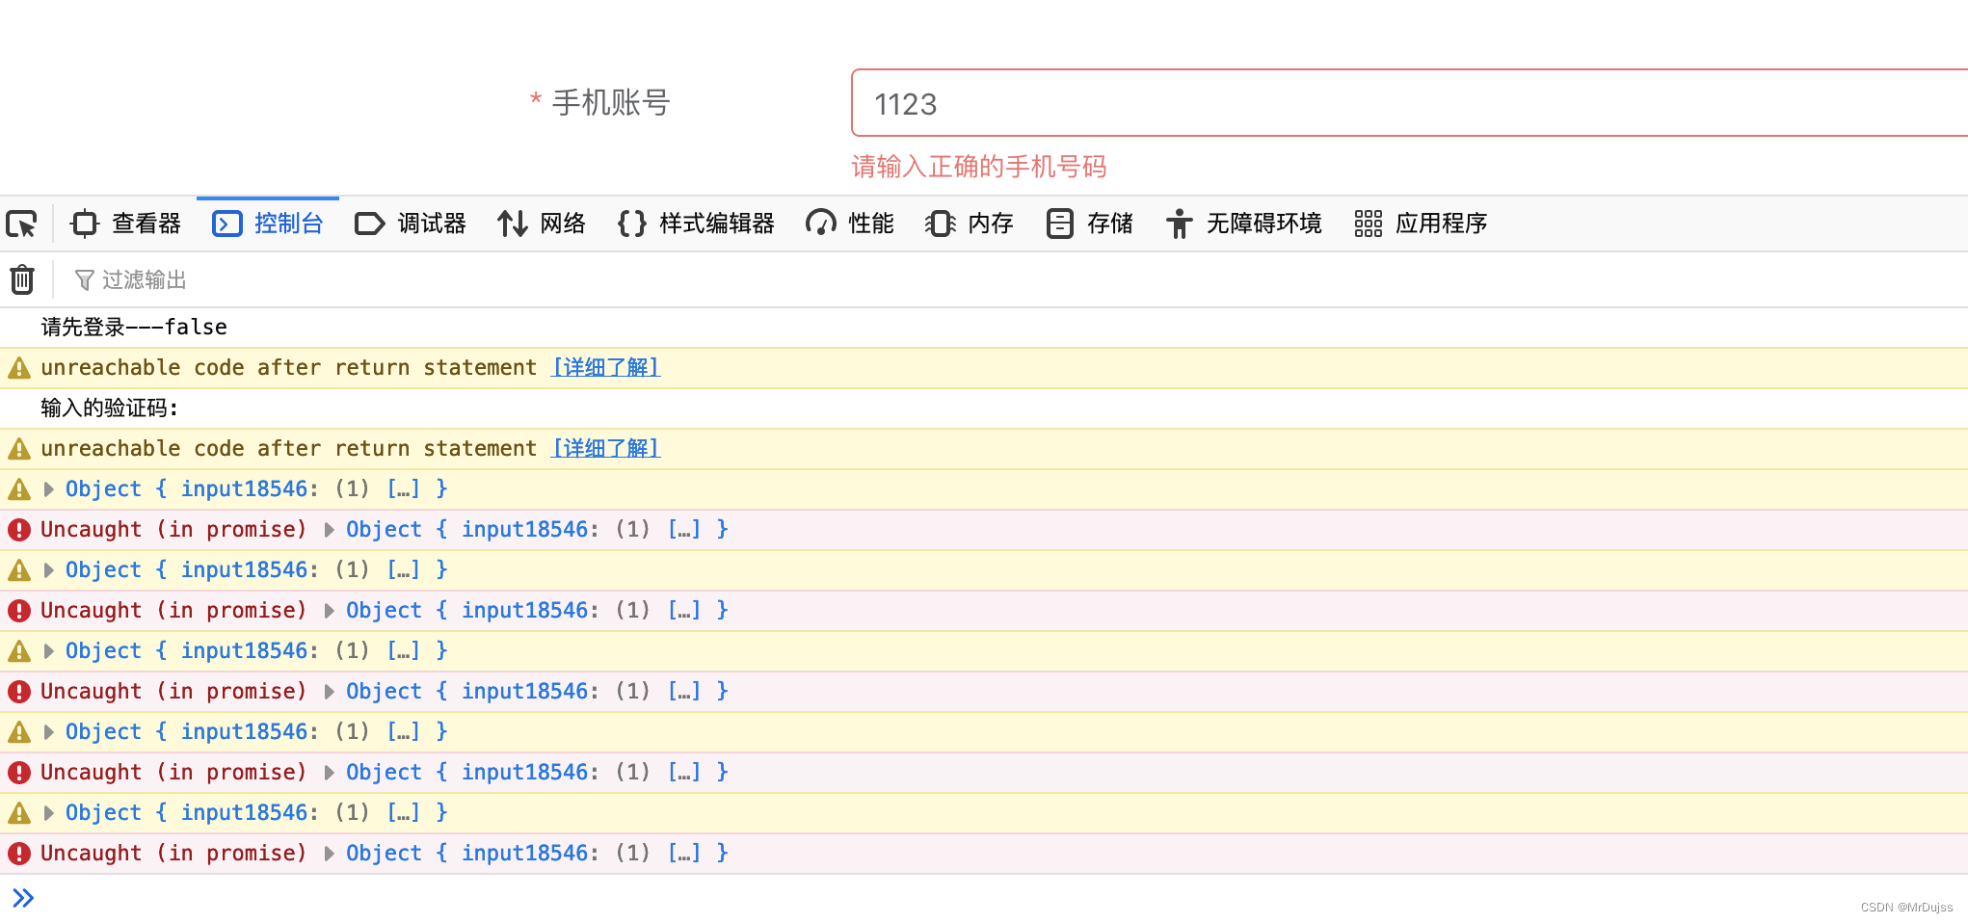1968x923 pixels.
Task: Expand the Object in first Uncaught promise error
Action: click(329, 529)
